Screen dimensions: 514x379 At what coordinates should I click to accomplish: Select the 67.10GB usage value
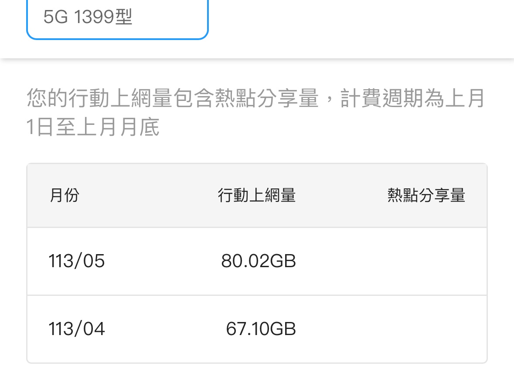[261, 329]
